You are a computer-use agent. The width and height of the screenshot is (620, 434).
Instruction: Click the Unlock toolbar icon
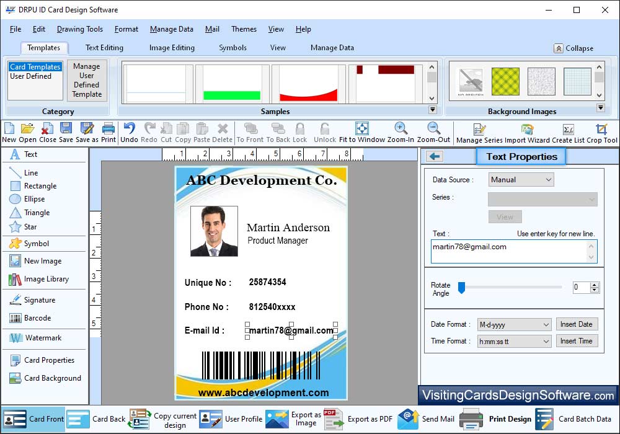325,133
